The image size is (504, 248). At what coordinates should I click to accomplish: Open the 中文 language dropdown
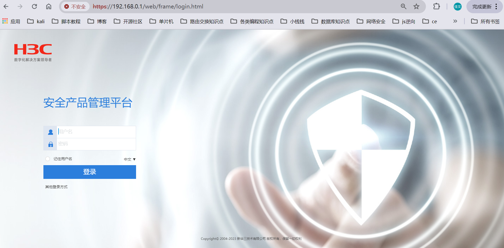click(x=130, y=159)
